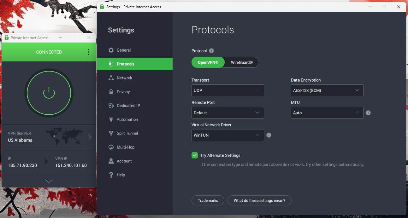Image resolution: width=408 pixels, height=218 pixels.
Task: Open the three-dot menu in PIA window
Action: (88, 52)
